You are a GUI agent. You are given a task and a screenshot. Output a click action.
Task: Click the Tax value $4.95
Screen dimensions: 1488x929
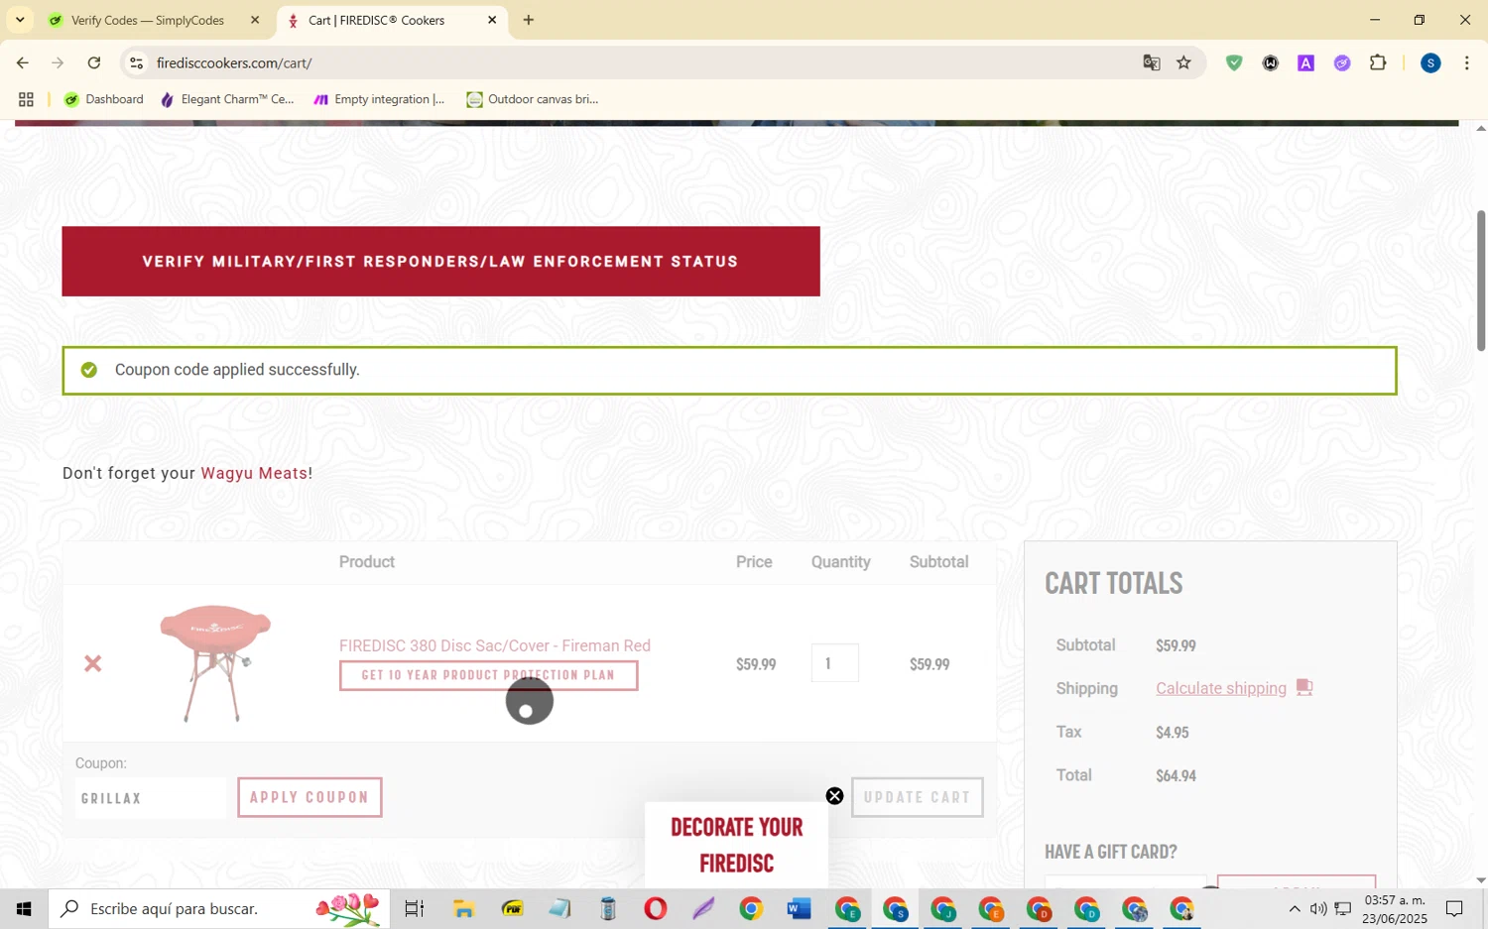pos(1172,733)
